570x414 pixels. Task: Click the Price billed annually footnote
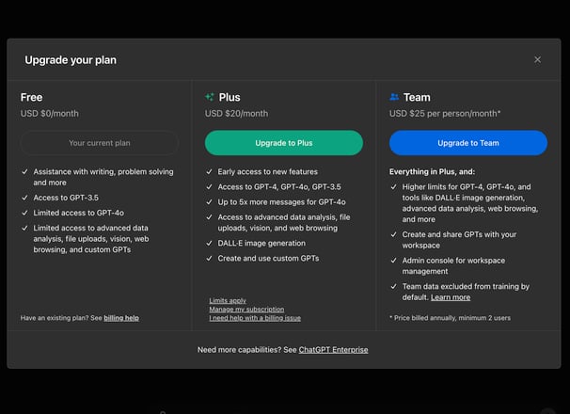450,318
